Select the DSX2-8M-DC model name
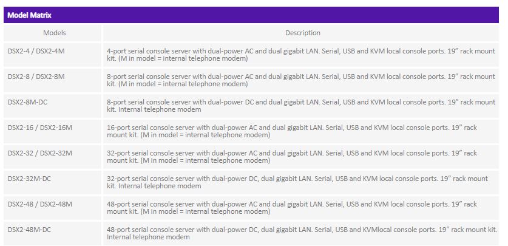 click(x=27, y=102)
